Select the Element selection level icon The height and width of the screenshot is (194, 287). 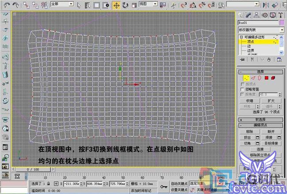pos(273,78)
